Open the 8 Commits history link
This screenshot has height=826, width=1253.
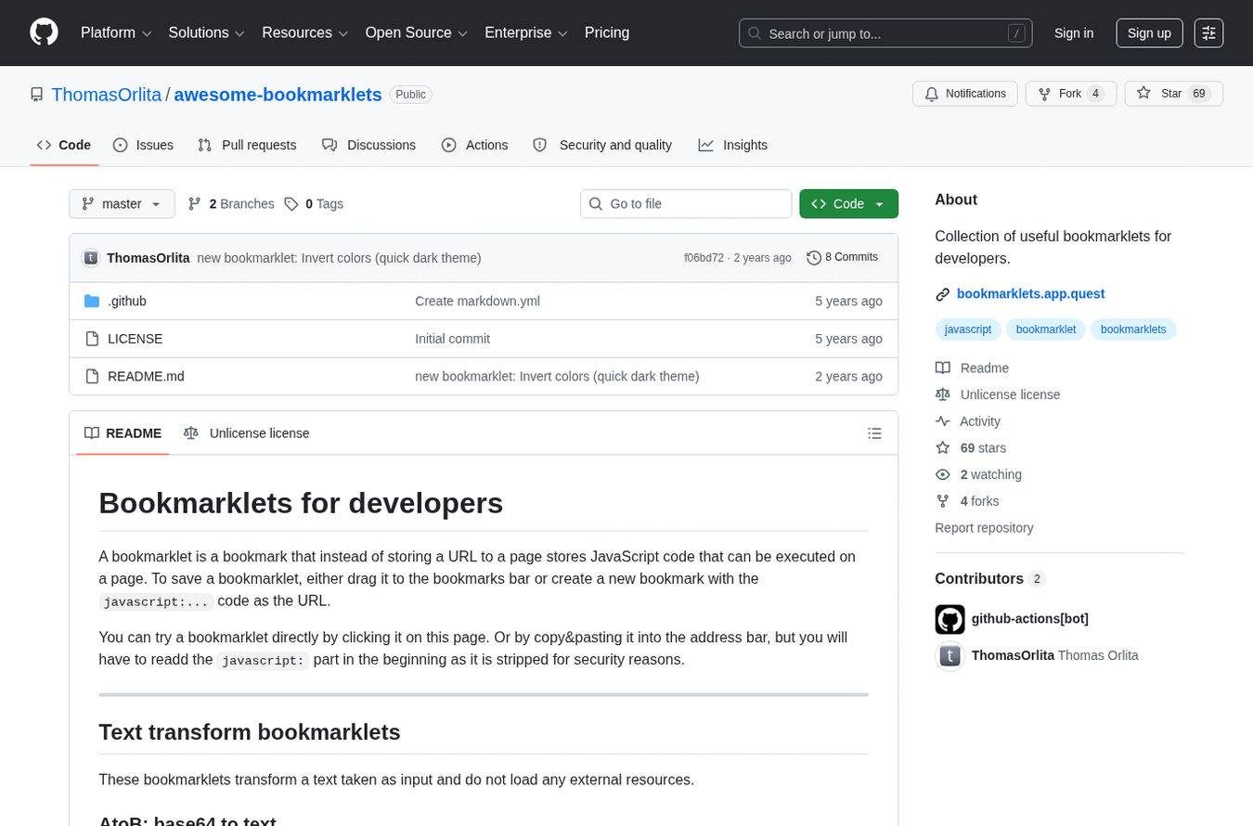(843, 258)
